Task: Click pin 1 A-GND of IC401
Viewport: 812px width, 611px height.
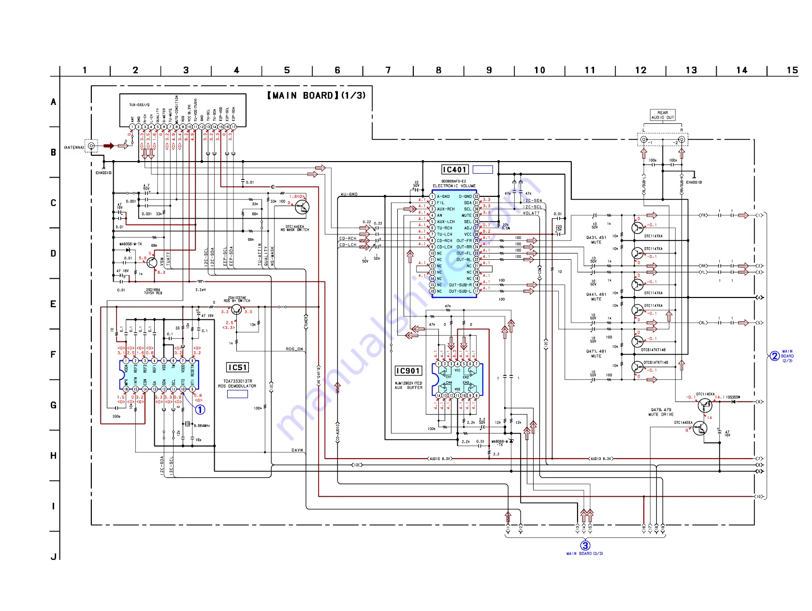Action: point(433,196)
